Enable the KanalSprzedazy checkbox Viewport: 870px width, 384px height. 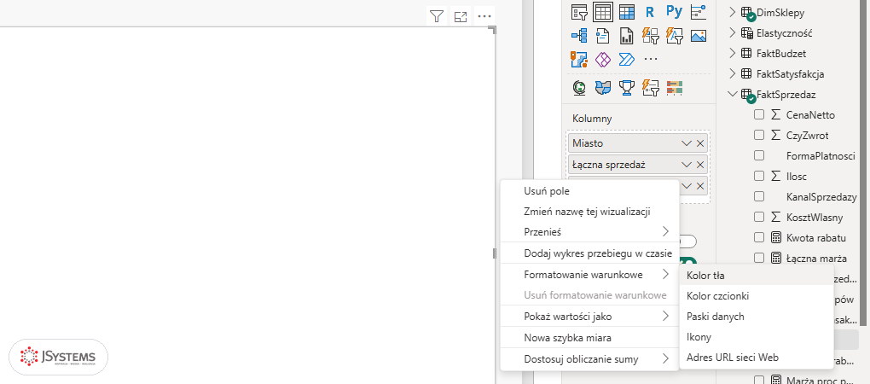click(759, 197)
